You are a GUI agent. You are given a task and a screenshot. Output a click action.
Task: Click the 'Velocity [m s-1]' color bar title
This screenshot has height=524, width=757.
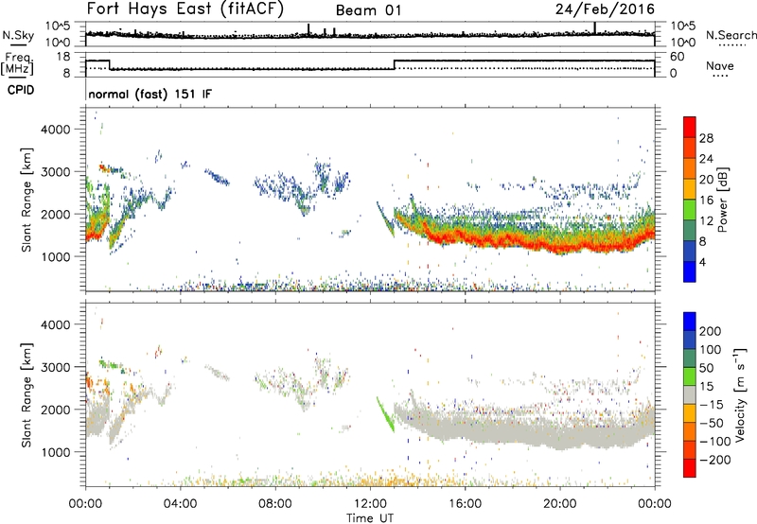click(x=740, y=394)
